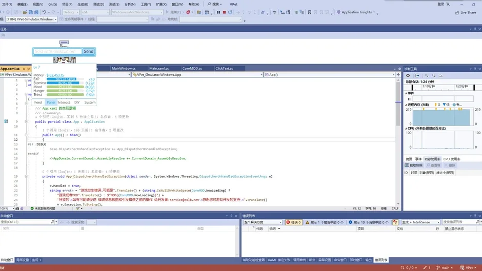Screen dimensions: 482x271
Task: Open the x64 platform dropdown
Action: [95, 12]
